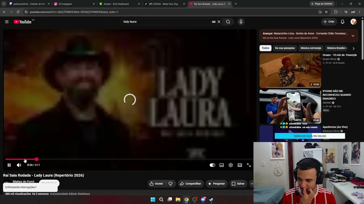Screen dimensions: 364x204
Task: Open the Perguntar AI button
Action: pyautogui.click(x=216, y=184)
